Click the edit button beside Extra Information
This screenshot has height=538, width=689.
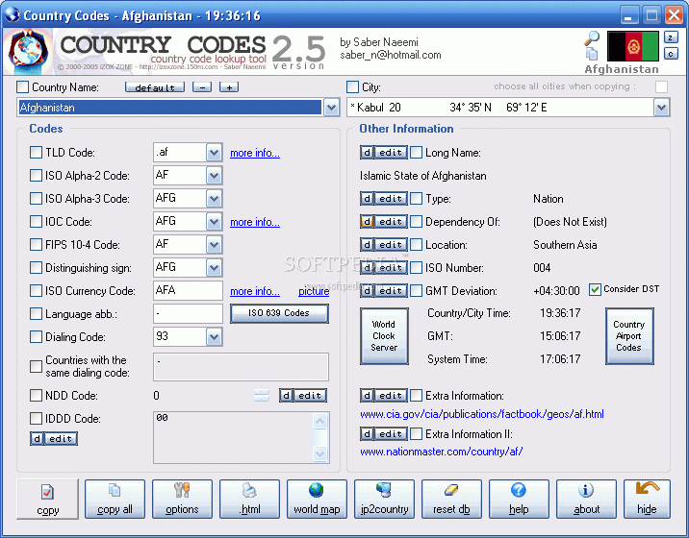(391, 396)
